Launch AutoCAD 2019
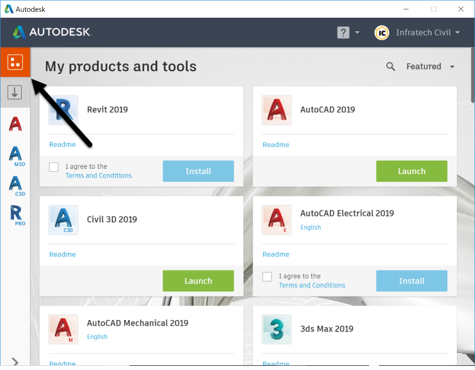Viewport: 475px width, 370px height. 411,171
